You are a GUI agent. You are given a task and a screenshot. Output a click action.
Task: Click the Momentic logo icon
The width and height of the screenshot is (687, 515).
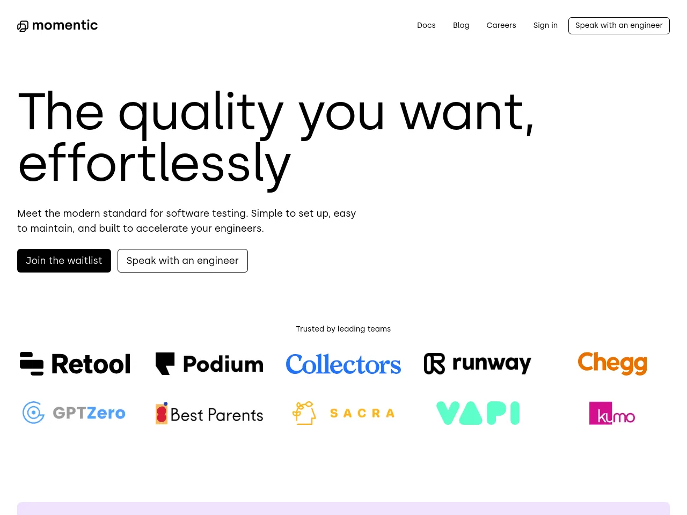coord(23,26)
